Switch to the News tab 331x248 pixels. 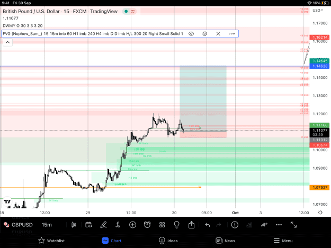(x=225, y=241)
